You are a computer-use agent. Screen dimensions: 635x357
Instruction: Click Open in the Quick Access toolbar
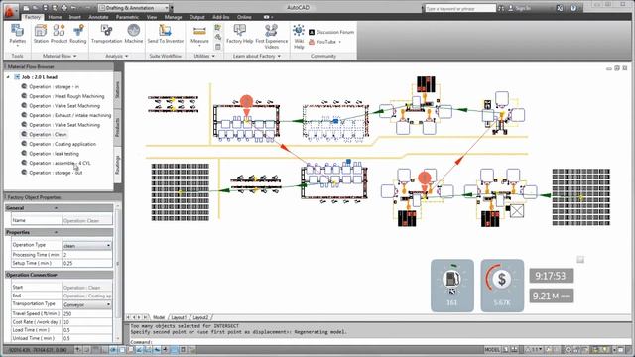(36, 8)
